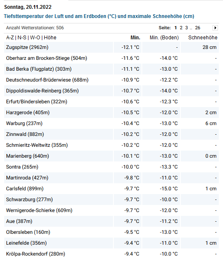Open Erfurt/Bindersleben (322m) station
This screenshot has height=261, width=223.
tap(37, 102)
